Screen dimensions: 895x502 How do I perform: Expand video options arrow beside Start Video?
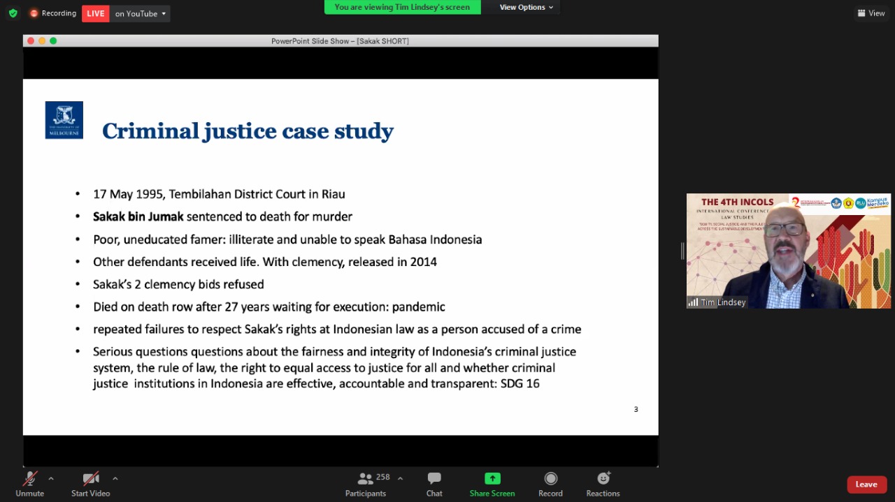point(115,478)
